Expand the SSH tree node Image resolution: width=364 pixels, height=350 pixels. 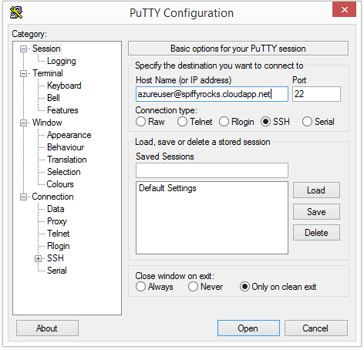point(38,258)
